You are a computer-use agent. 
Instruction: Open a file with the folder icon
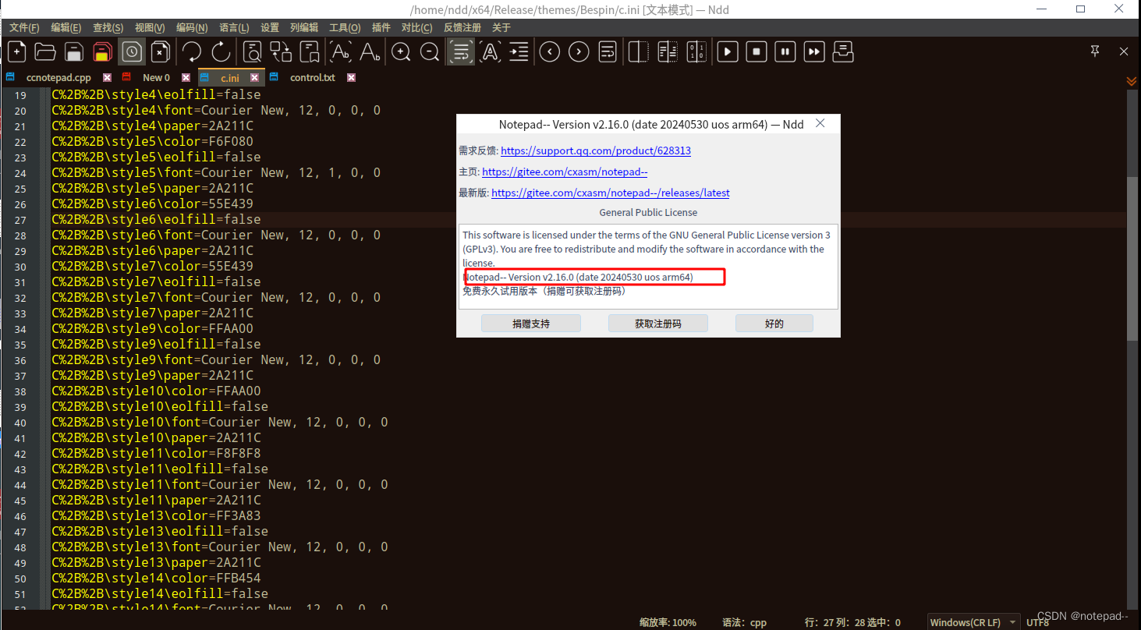pos(44,51)
